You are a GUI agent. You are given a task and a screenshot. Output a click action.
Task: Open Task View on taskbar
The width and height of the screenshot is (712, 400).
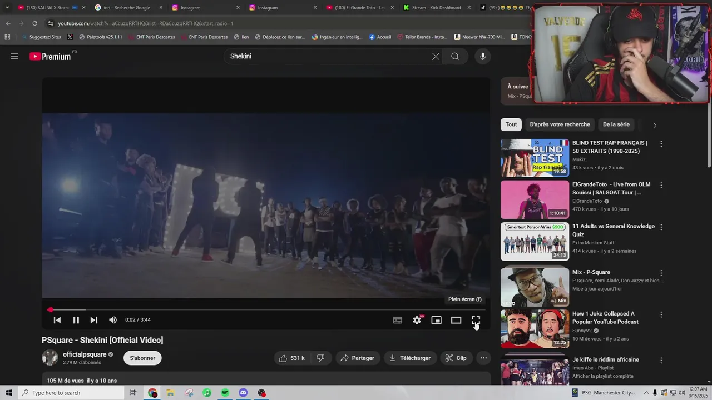pos(133,393)
